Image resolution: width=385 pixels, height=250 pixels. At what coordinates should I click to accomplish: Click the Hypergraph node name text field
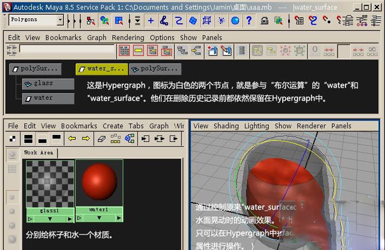pyautogui.click(x=67, y=48)
